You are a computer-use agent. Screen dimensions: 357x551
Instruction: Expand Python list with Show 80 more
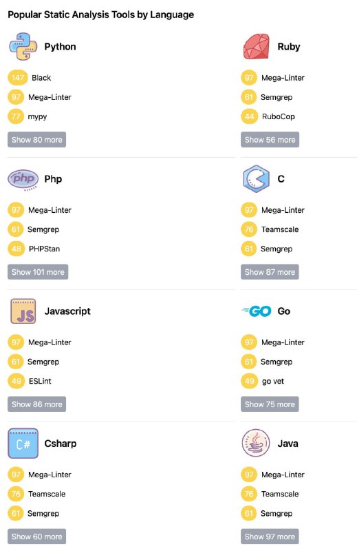[x=37, y=140]
